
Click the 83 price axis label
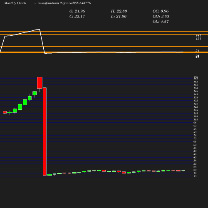pyautogui.click(x=195, y=132)
